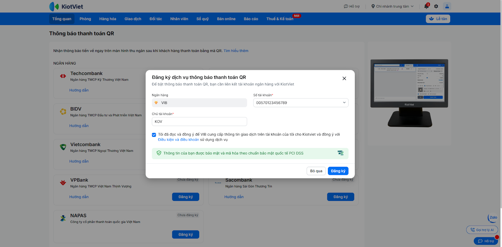Image resolution: width=502 pixels, height=247 pixels.
Task: Click the KiotViet POS device image
Action: coord(409,93)
